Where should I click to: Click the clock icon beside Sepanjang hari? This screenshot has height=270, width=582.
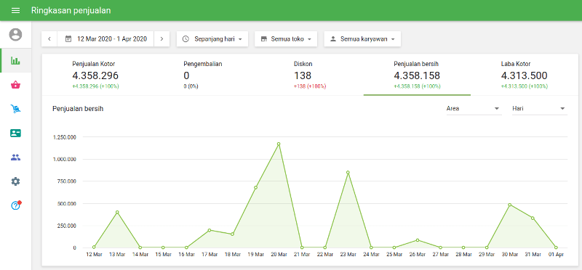point(186,39)
